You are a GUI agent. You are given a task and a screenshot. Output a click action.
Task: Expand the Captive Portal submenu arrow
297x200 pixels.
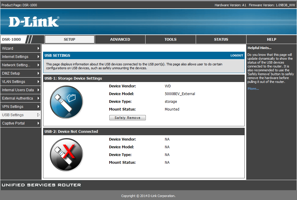click(38, 123)
